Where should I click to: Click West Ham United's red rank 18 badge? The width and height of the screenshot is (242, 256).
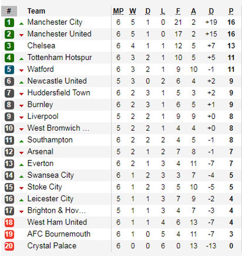tap(9, 222)
